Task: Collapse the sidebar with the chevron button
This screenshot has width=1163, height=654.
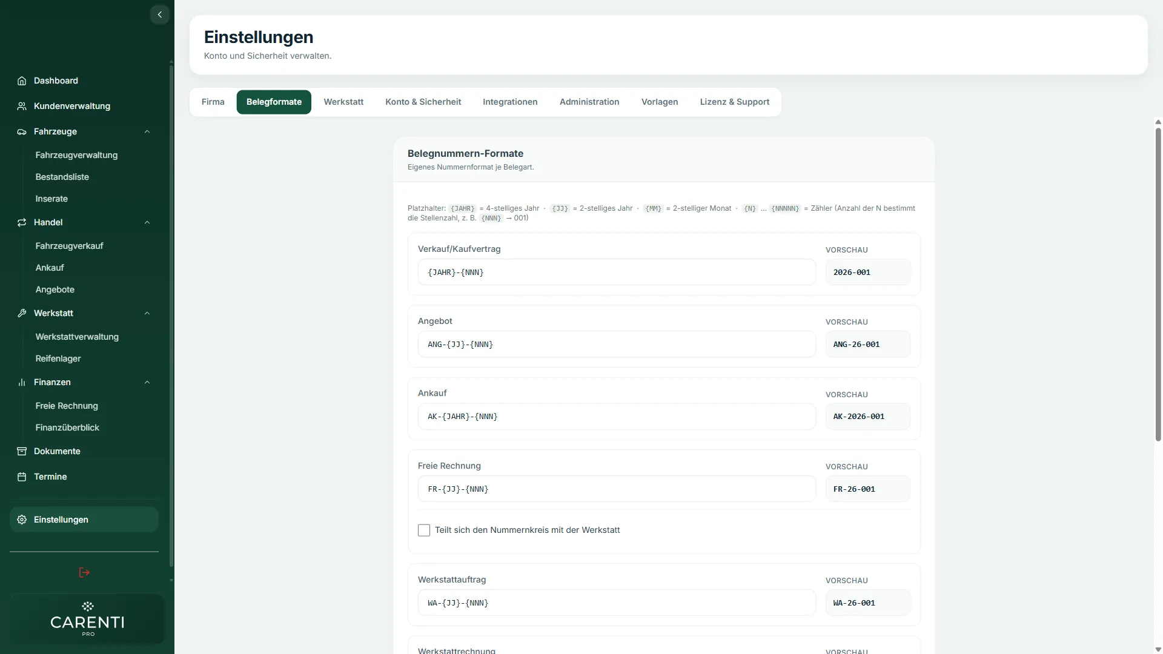Action: tap(159, 15)
